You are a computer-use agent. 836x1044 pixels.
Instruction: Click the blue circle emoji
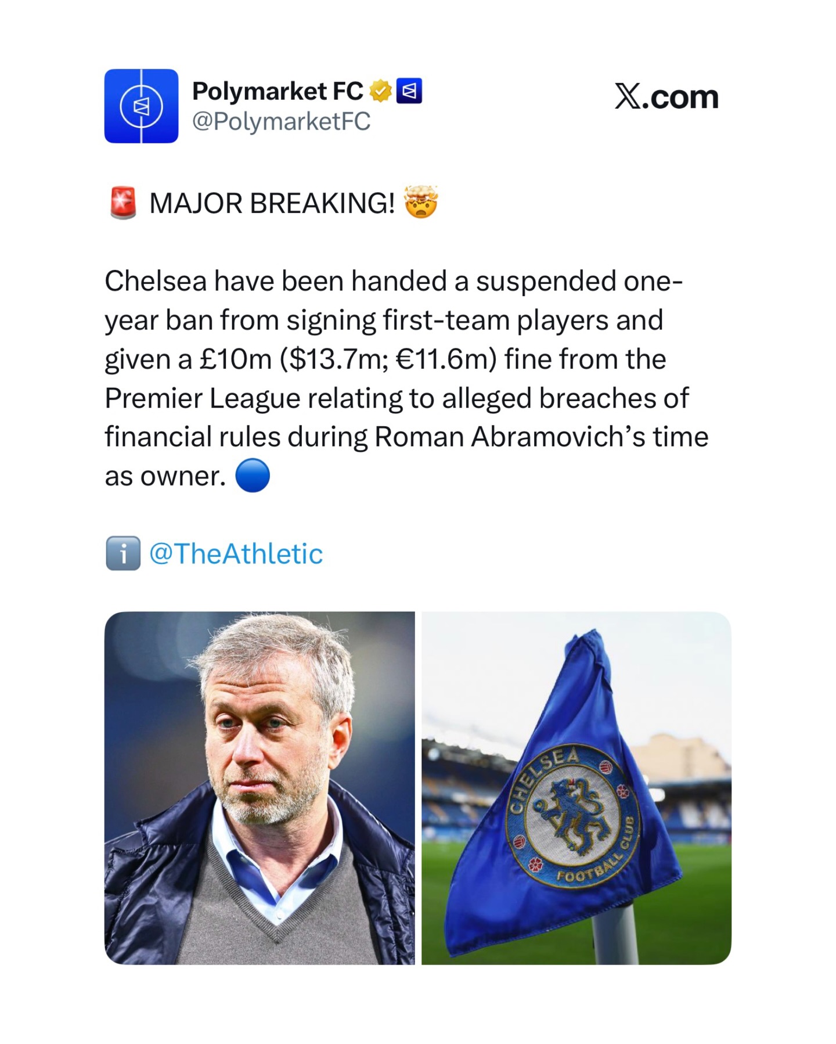click(253, 476)
